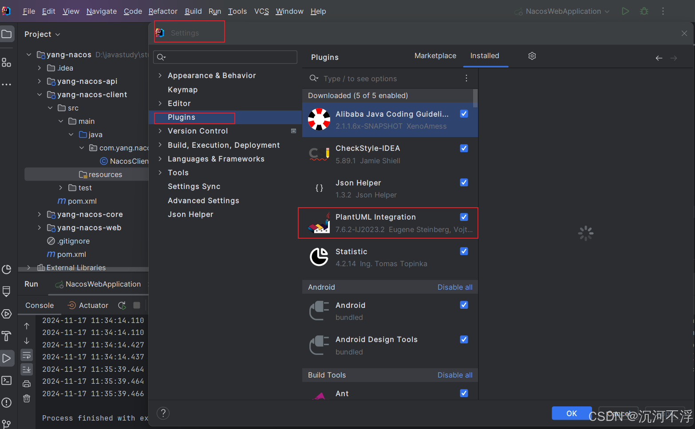
Task: Click the back navigation arrow in Settings
Action: (x=659, y=58)
